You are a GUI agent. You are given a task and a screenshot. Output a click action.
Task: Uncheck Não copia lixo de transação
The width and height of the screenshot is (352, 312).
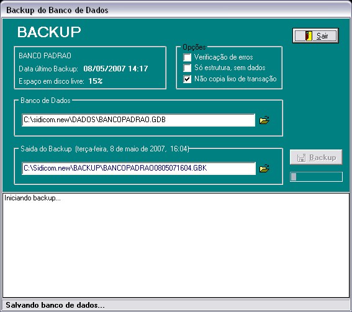coord(187,79)
